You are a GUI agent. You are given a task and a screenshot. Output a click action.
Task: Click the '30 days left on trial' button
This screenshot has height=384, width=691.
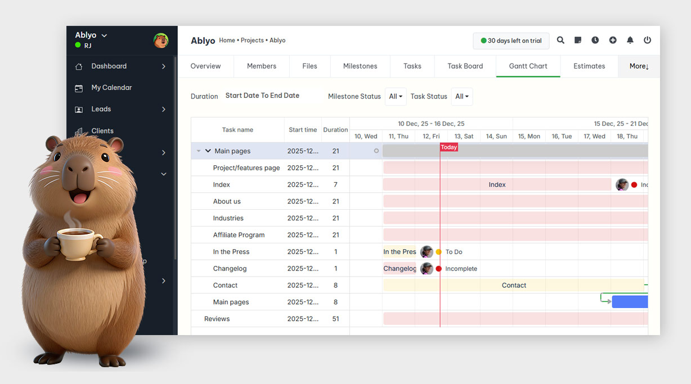510,40
